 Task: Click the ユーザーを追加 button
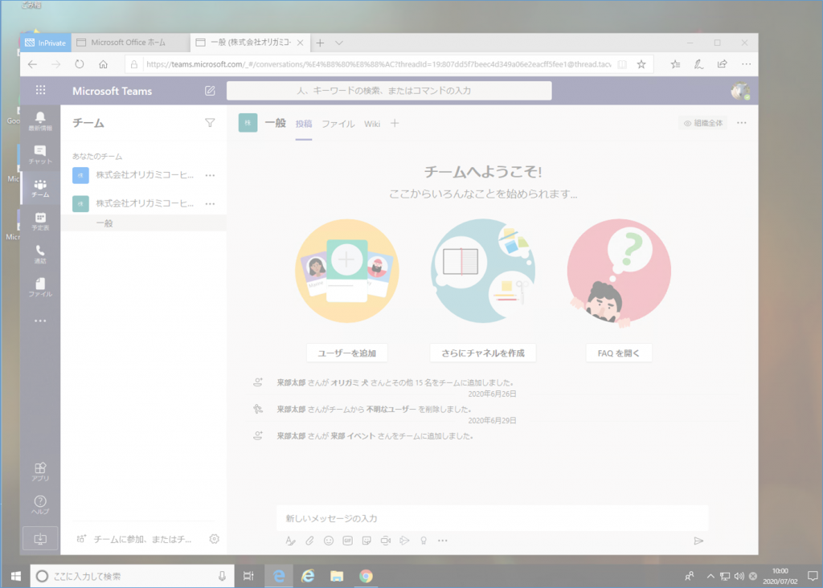click(346, 353)
